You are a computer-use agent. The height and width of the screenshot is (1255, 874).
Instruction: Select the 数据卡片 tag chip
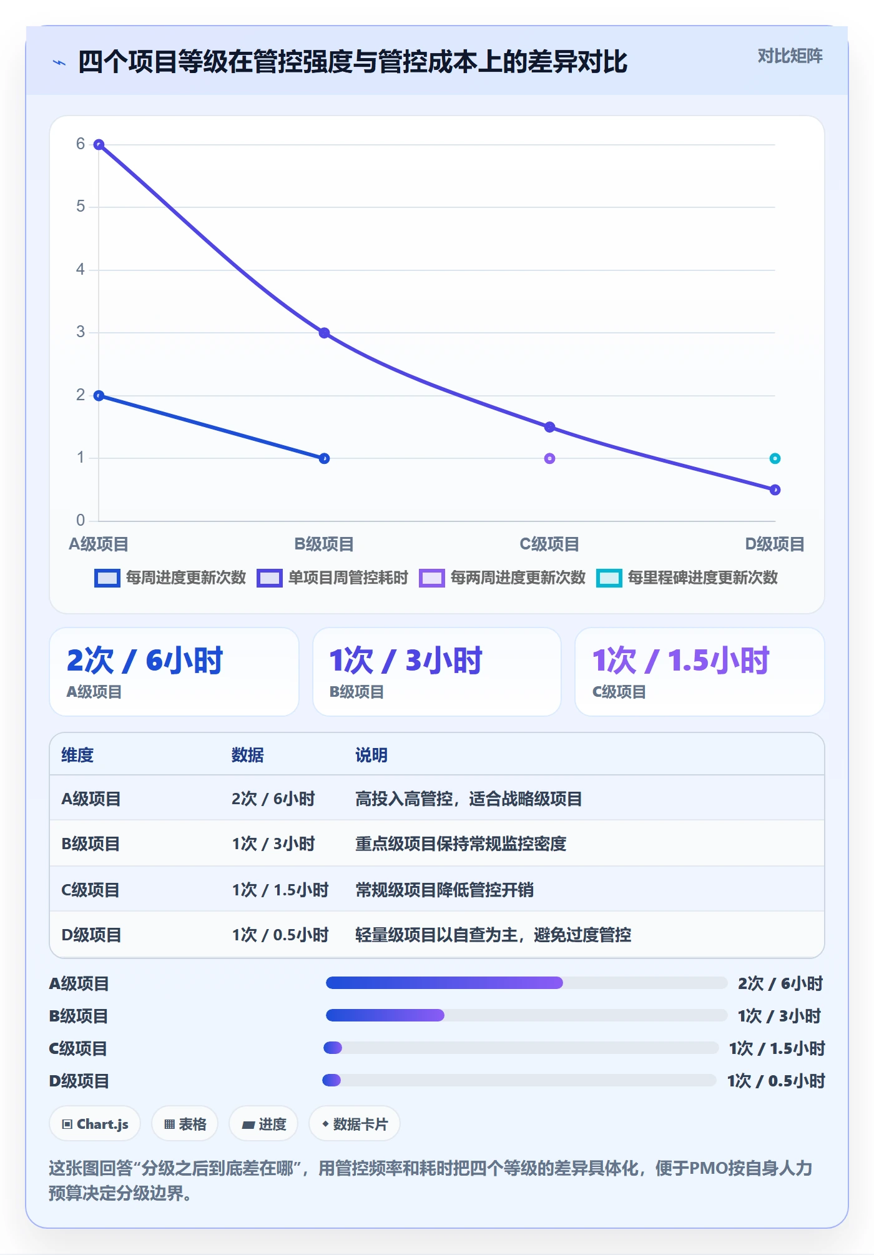[355, 1124]
